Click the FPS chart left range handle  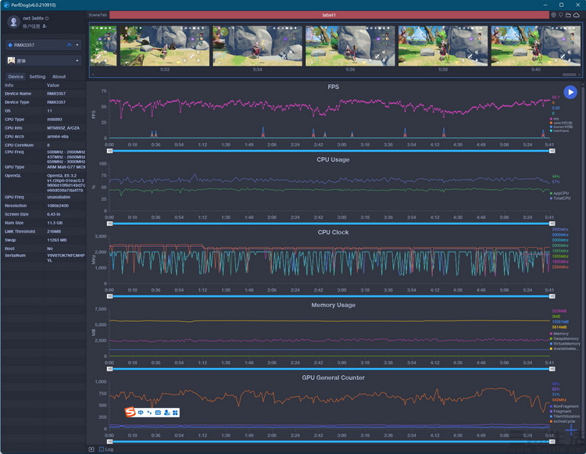click(x=110, y=151)
